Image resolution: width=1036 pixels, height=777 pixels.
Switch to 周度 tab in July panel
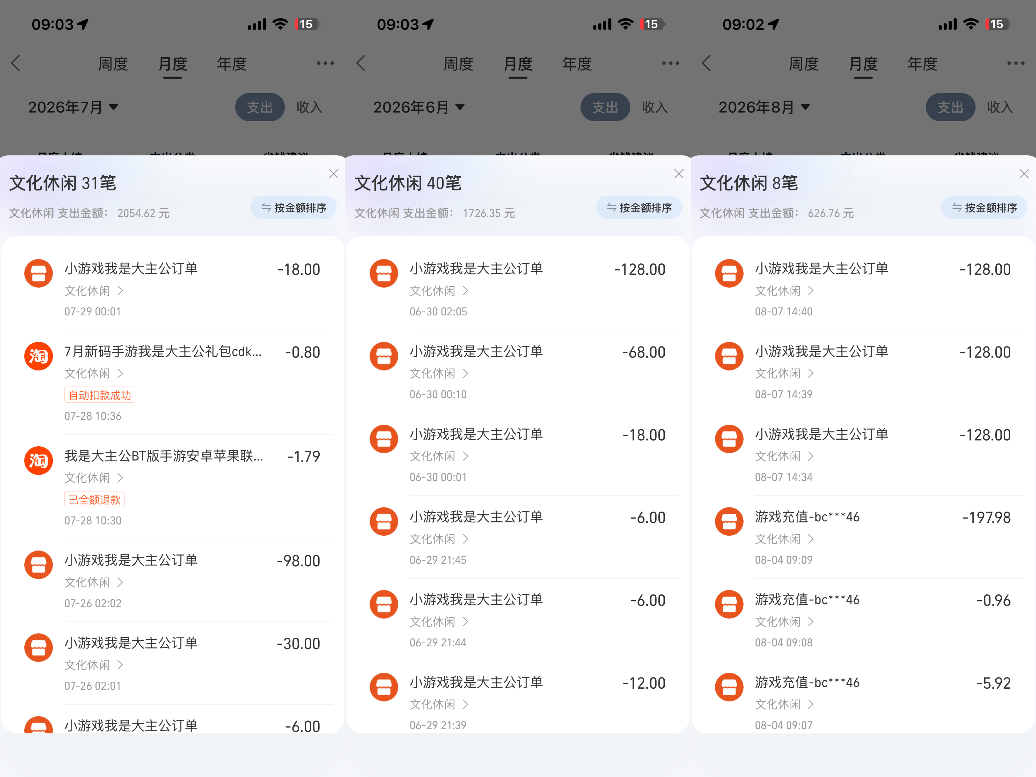point(113,64)
